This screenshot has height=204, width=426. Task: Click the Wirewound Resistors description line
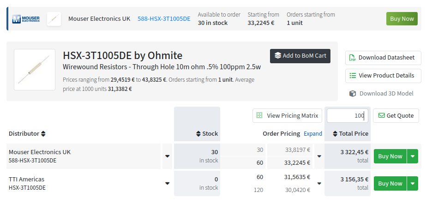pyautogui.click(x=162, y=67)
